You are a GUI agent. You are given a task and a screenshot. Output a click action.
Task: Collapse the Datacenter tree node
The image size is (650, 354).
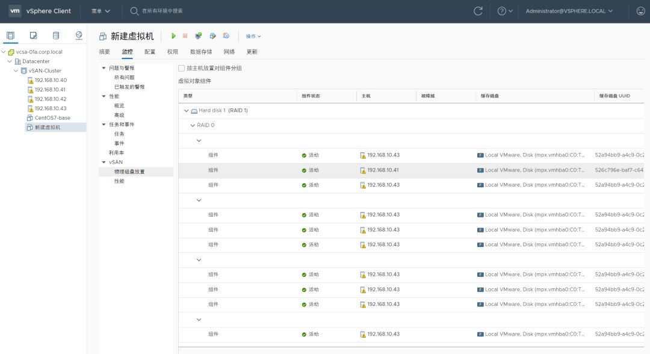pyautogui.click(x=10, y=61)
